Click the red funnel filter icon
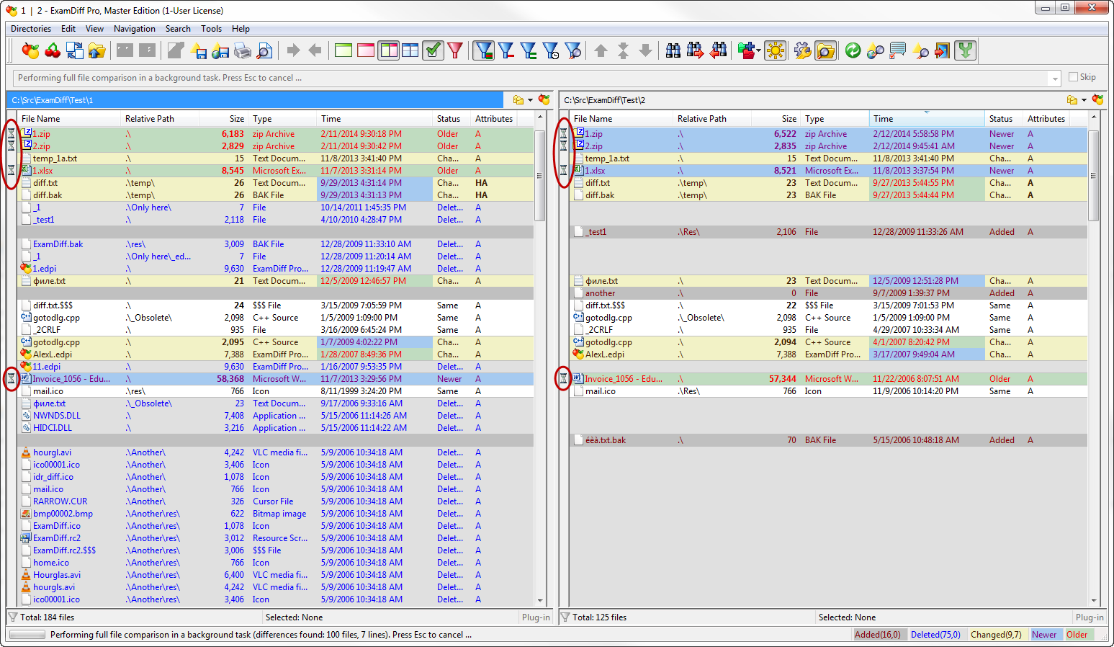 click(455, 50)
